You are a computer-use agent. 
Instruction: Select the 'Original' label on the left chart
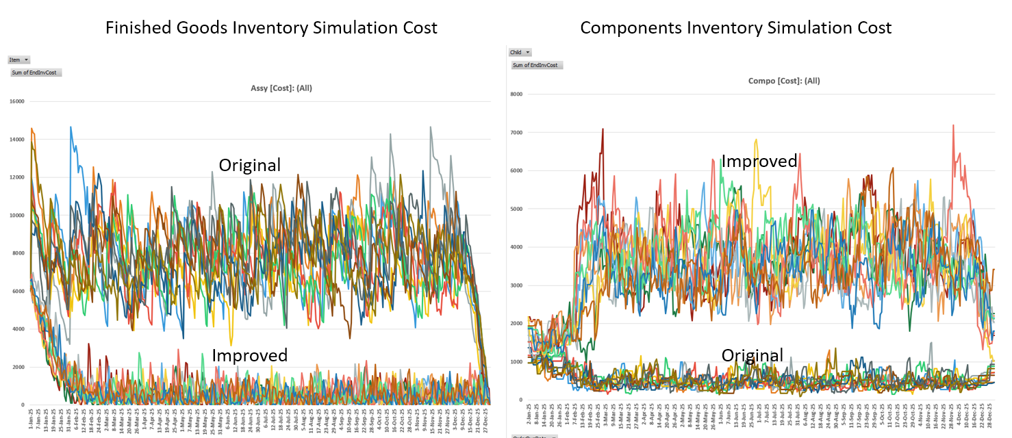(x=249, y=166)
